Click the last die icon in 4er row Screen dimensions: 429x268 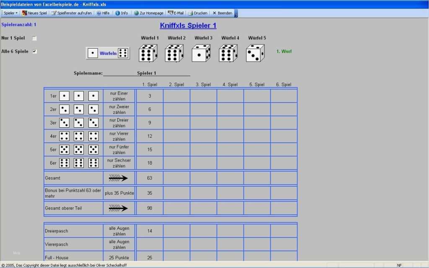(x=93, y=136)
